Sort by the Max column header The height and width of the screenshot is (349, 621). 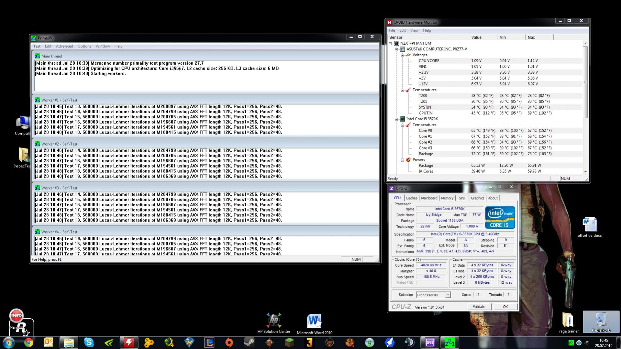(x=539, y=38)
